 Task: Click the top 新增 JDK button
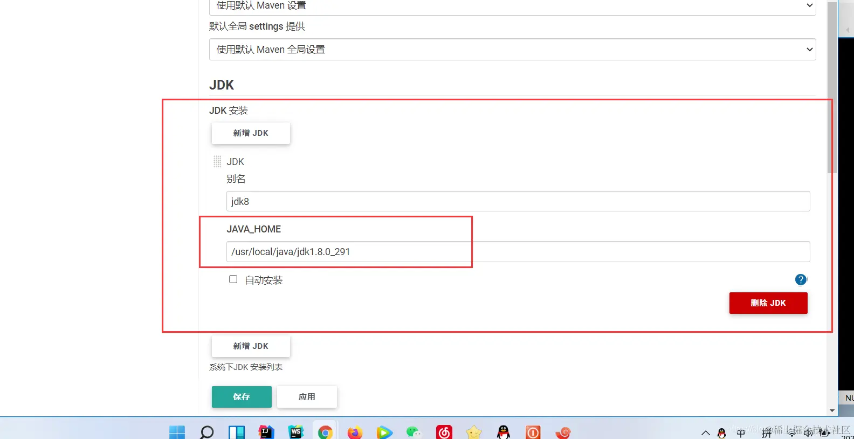(251, 133)
